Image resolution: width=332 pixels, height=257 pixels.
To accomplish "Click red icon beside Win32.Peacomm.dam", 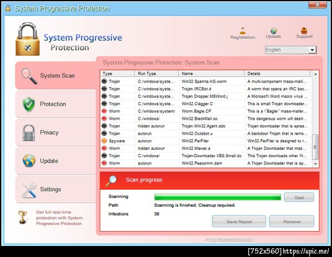I will pyautogui.click(x=104, y=163).
